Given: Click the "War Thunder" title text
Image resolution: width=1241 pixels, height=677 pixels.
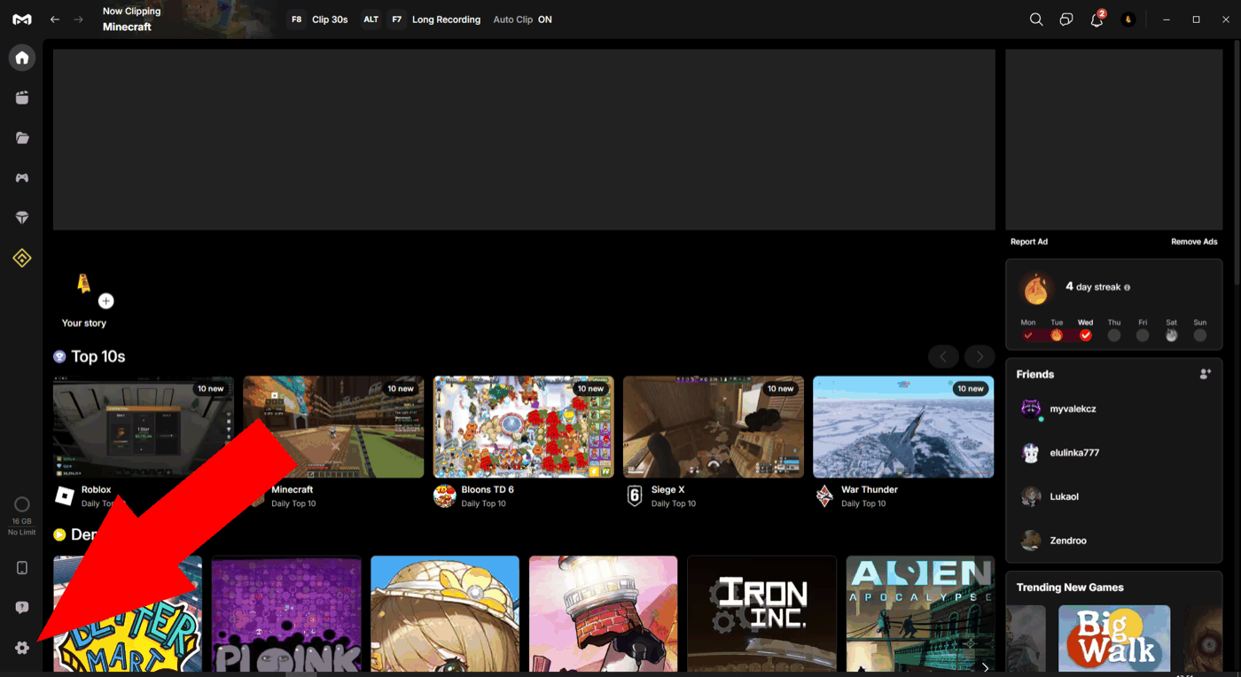Looking at the screenshot, I should [870, 489].
